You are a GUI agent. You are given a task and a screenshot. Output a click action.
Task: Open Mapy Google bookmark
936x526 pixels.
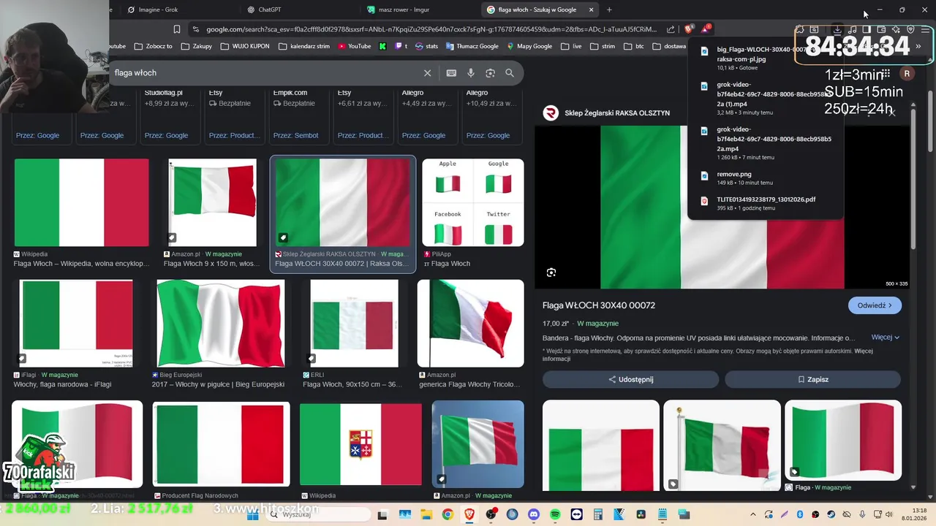tap(529, 46)
